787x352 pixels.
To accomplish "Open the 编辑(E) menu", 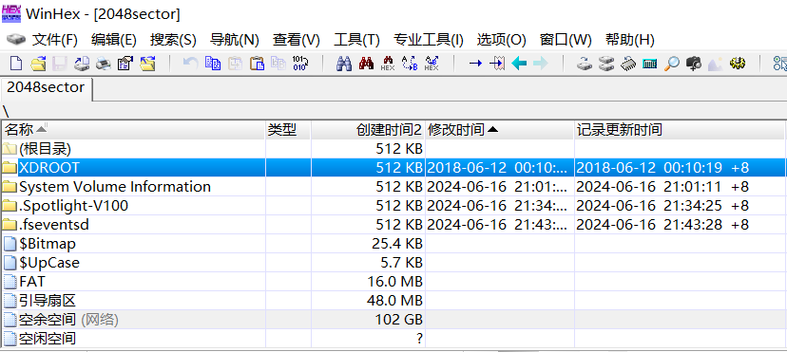I will tap(114, 40).
